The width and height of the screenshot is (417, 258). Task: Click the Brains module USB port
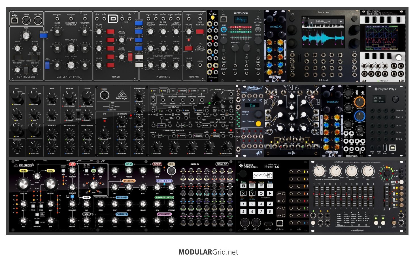224,19
